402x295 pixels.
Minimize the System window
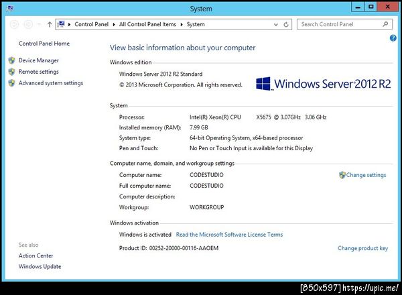point(358,7)
